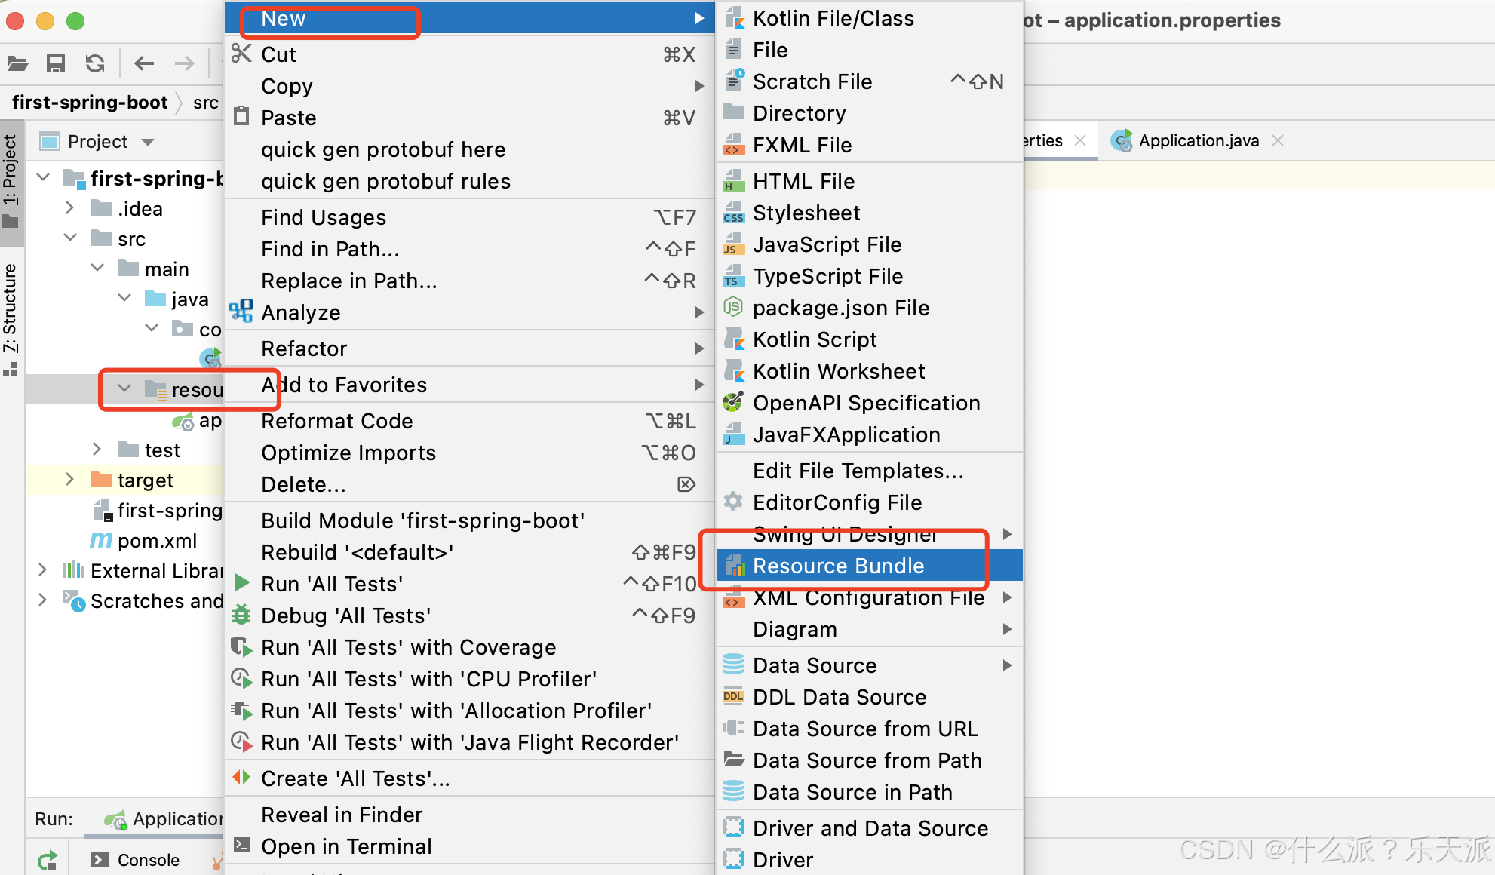This screenshot has width=1495, height=875.
Task: Click the Open folder toolbar icon
Action: 17,63
